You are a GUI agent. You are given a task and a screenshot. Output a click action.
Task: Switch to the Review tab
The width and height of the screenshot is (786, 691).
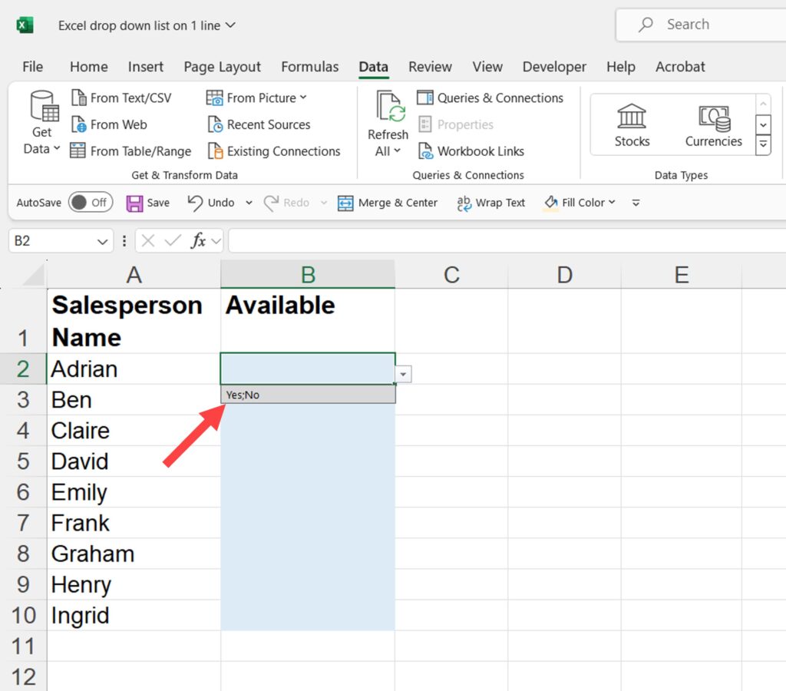[430, 67]
